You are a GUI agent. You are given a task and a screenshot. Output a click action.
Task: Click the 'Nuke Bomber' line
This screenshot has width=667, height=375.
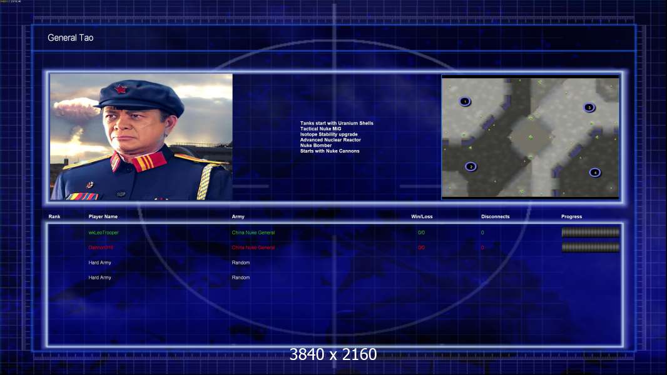[x=316, y=145]
